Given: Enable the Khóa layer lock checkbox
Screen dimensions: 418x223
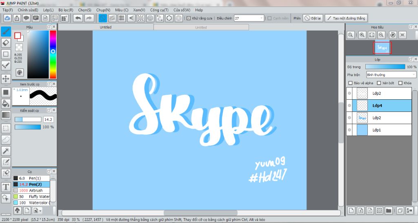Looking at the screenshot, I should (x=400, y=83).
